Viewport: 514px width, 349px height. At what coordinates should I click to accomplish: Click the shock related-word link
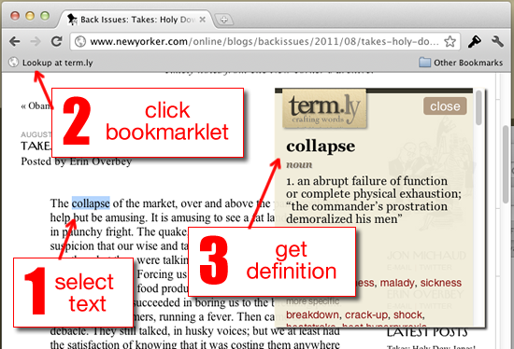click(x=407, y=314)
